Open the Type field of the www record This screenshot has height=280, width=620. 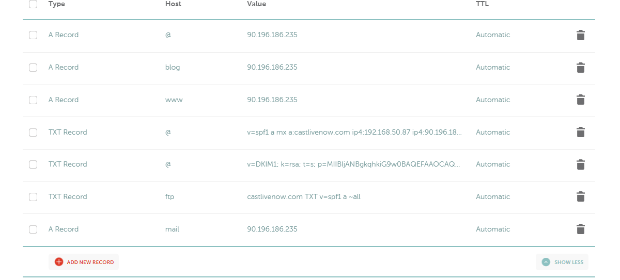coord(64,100)
